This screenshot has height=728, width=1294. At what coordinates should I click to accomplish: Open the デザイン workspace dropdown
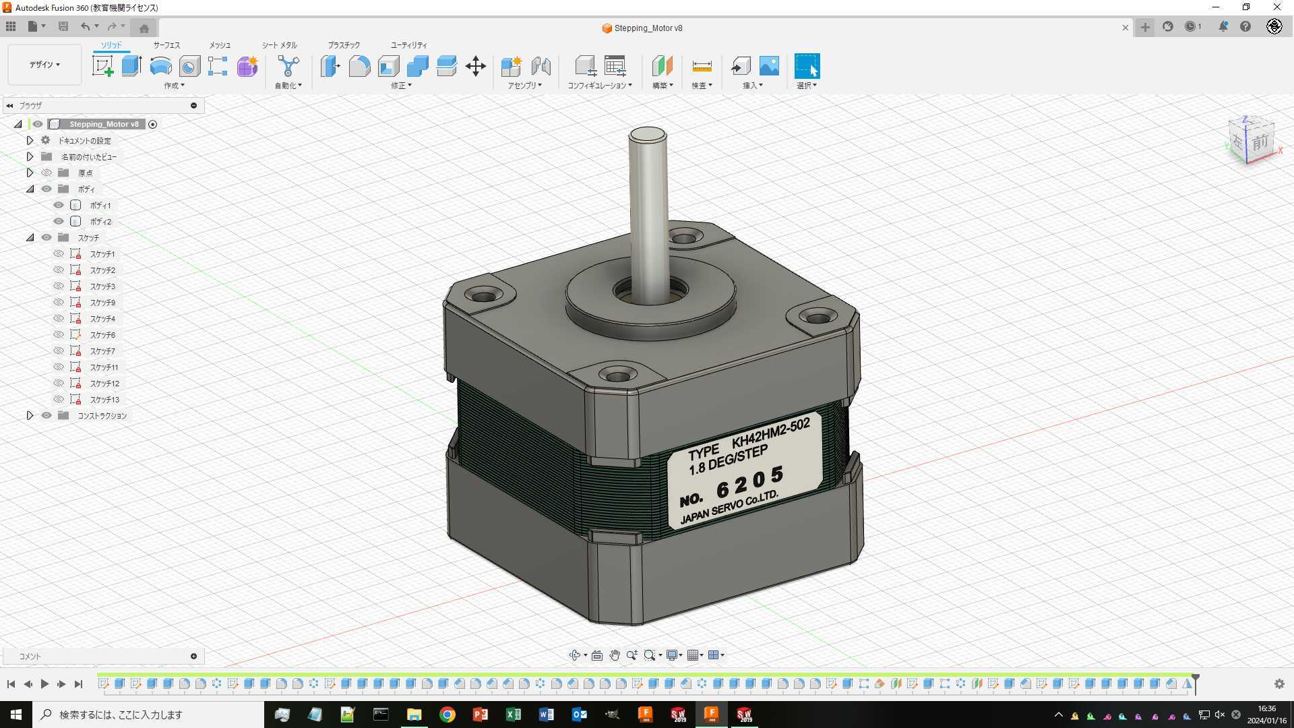pos(44,65)
